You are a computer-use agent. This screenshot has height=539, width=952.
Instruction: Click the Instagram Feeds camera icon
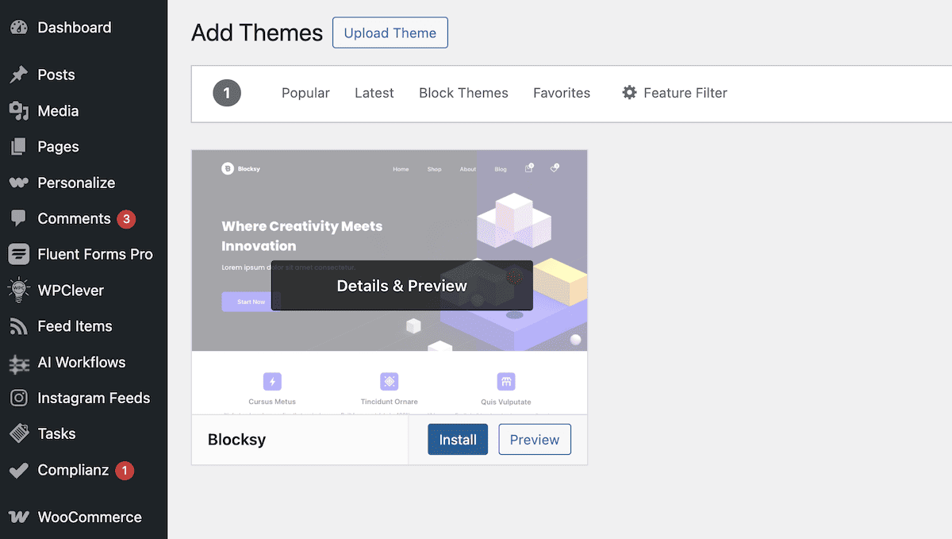point(19,398)
